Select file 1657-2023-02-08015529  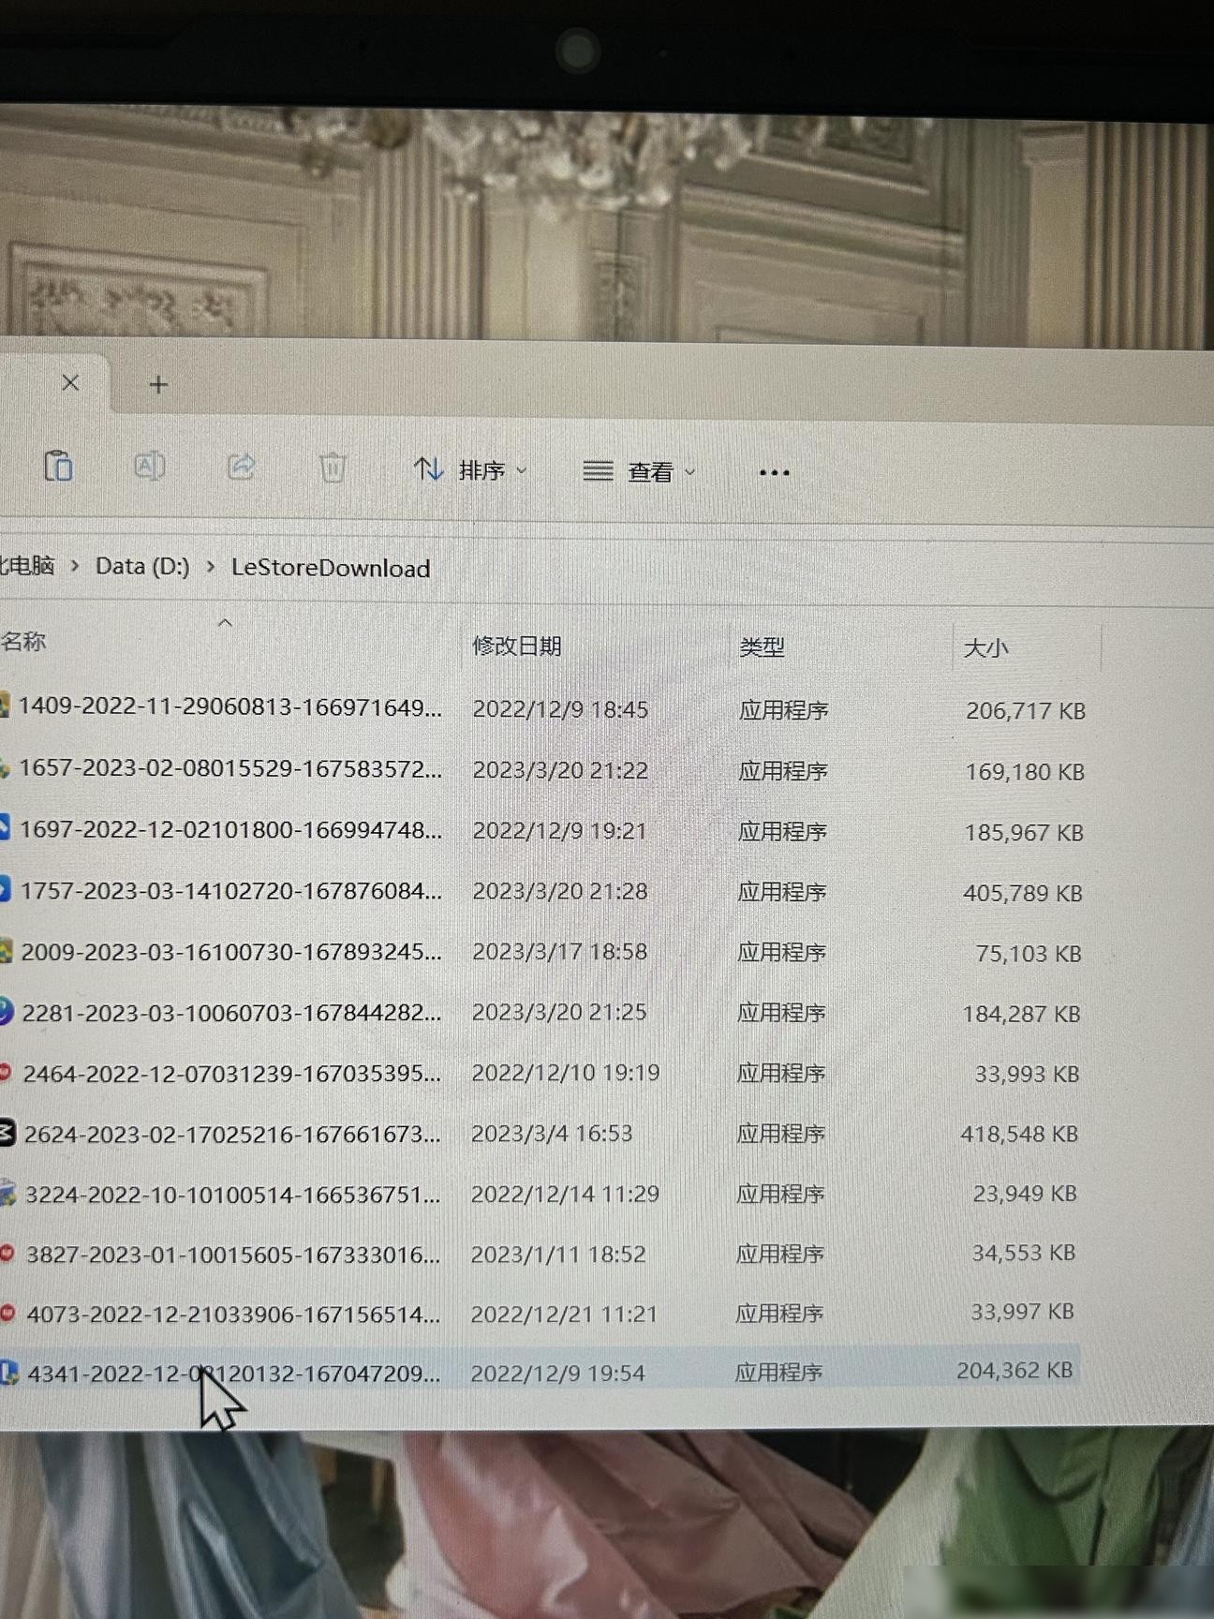pyautogui.click(x=229, y=768)
